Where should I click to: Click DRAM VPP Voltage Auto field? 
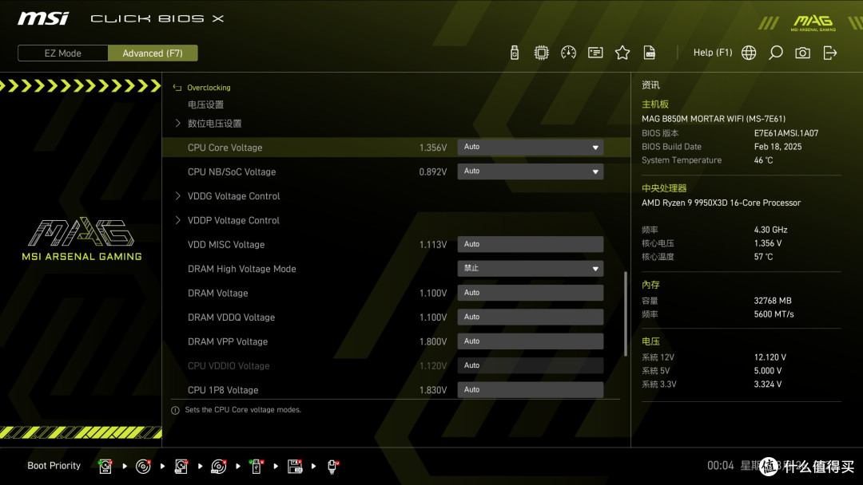click(x=530, y=341)
